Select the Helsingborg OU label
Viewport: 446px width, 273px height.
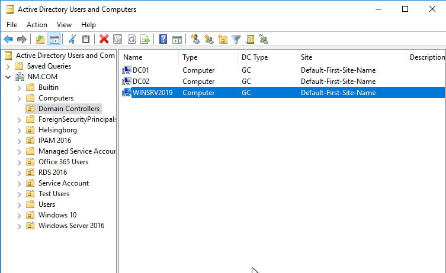[x=57, y=130]
